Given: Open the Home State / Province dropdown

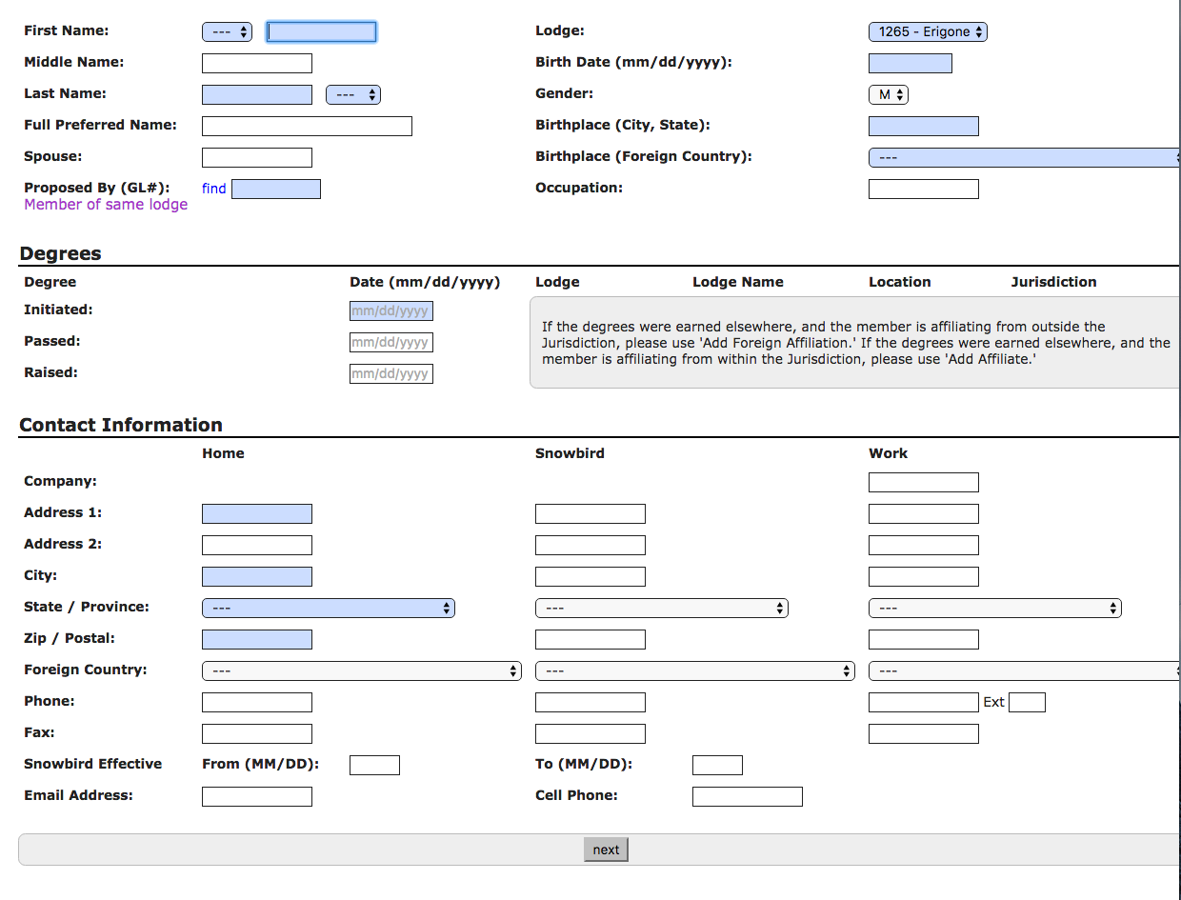Looking at the screenshot, I should [328, 608].
